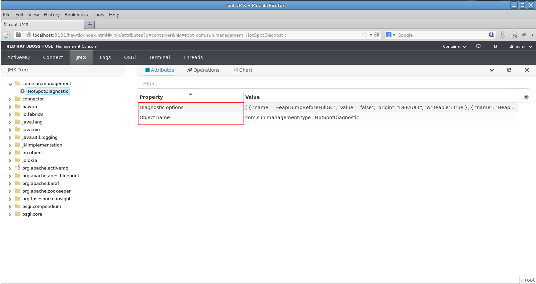Switch to the Operations view
This screenshot has height=284, width=536.
[203, 70]
